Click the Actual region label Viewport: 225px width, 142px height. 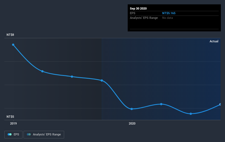[x=214, y=41]
